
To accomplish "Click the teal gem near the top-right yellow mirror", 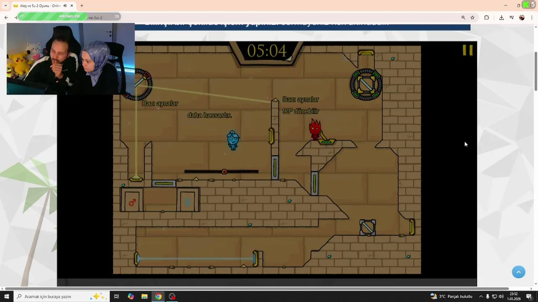I will click(x=392, y=59).
